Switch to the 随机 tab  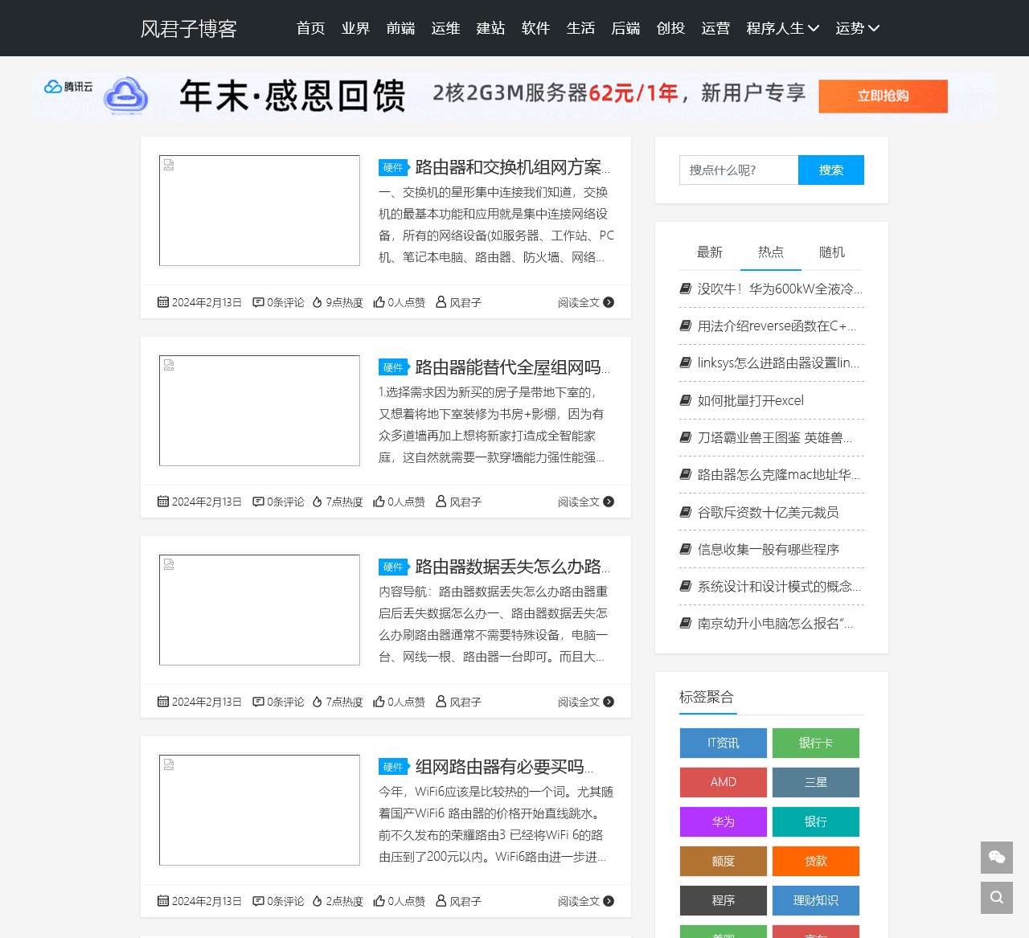(x=831, y=252)
